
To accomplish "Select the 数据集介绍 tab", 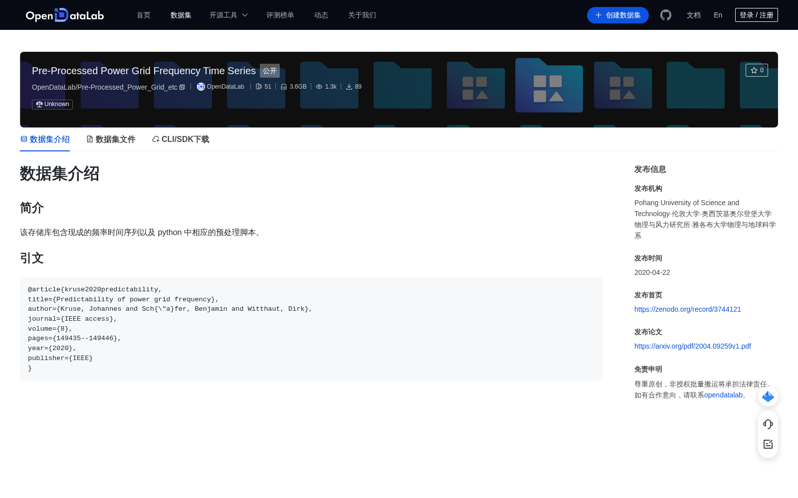I will [x=45, y=139].
